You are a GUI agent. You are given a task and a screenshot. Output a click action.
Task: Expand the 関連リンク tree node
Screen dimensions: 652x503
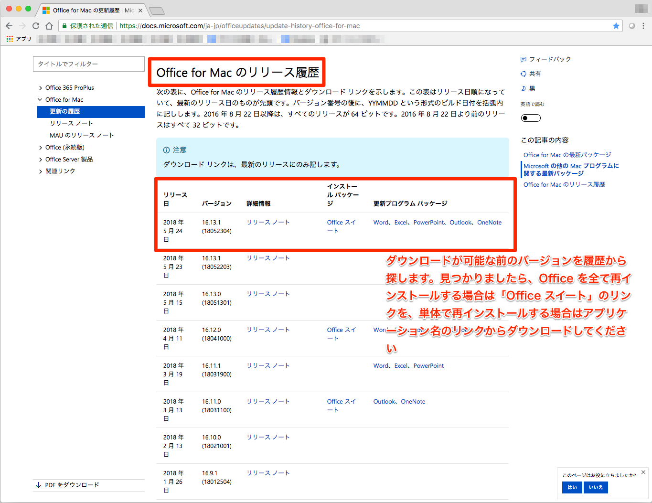pyautogui.click(x=41, y=171)
